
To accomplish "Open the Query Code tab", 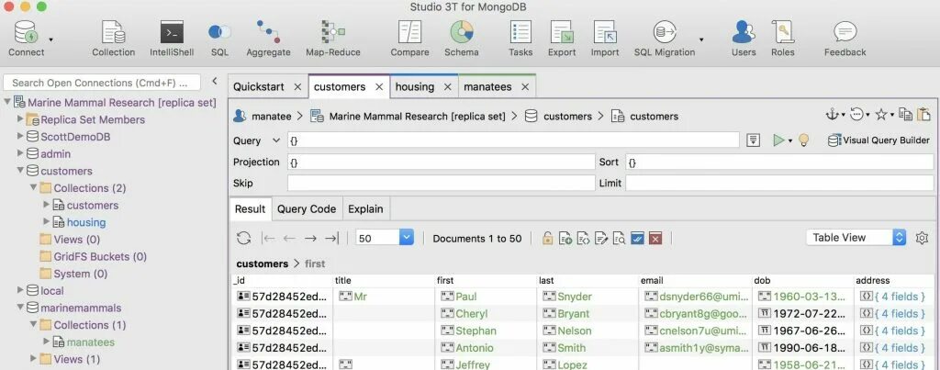I will (307, 208).
